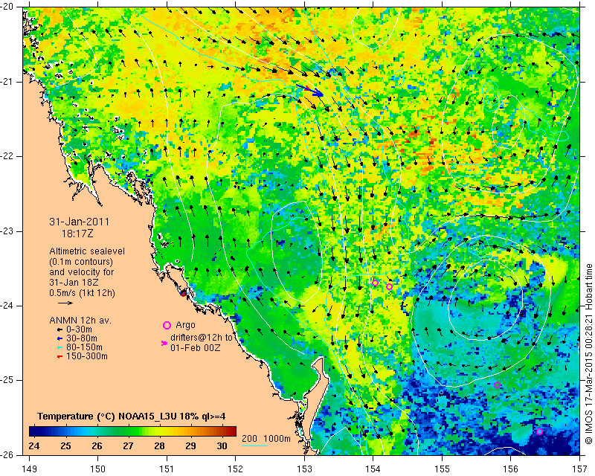This screenshot has height=476, width=595.
Task: Click the latitude axis label '-26'
Action: (7, 455)
